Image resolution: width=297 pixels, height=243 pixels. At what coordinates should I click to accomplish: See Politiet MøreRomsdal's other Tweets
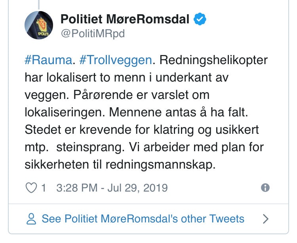coord(143,218)
